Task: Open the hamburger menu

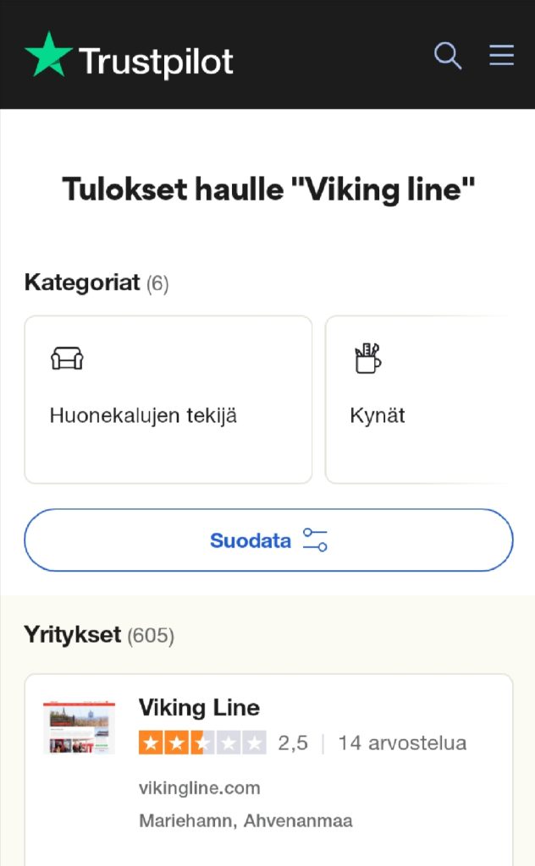Action: click(501, 56)
